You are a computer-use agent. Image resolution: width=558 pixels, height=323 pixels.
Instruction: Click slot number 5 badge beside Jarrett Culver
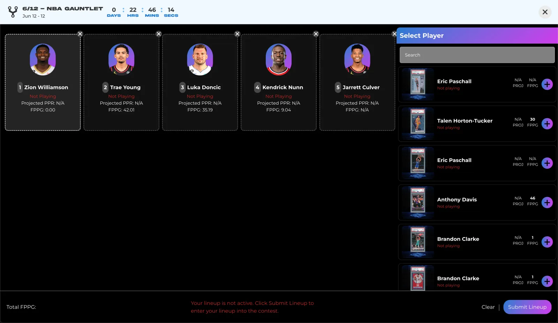pos(338,87)
